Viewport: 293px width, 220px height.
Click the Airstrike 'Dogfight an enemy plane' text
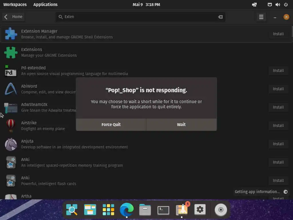point(43,129)
